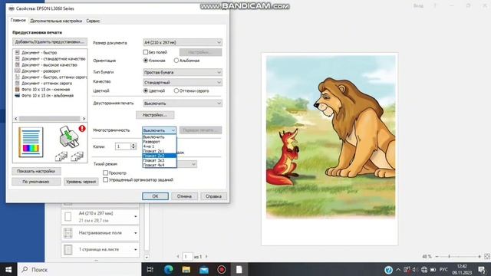Select 'Книжная' orientation

pos(145,61)
